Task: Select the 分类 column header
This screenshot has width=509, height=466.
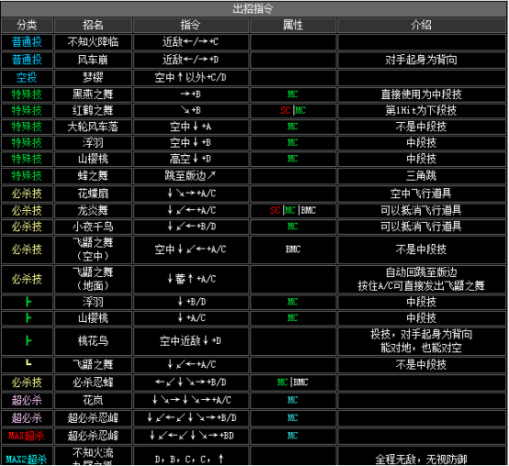Action: (x=27, y=25)
